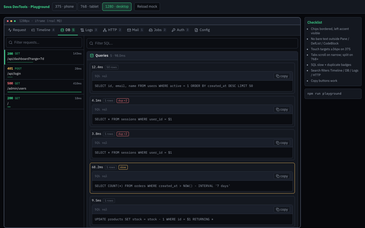Click the Reload mock button
The height and width of the screenshot is (228, 365).
(x=147, y=7)
